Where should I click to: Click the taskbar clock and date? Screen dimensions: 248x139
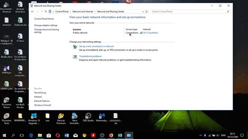[232, 136]
